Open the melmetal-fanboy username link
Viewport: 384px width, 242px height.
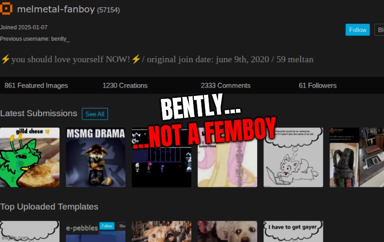[56, 9]
